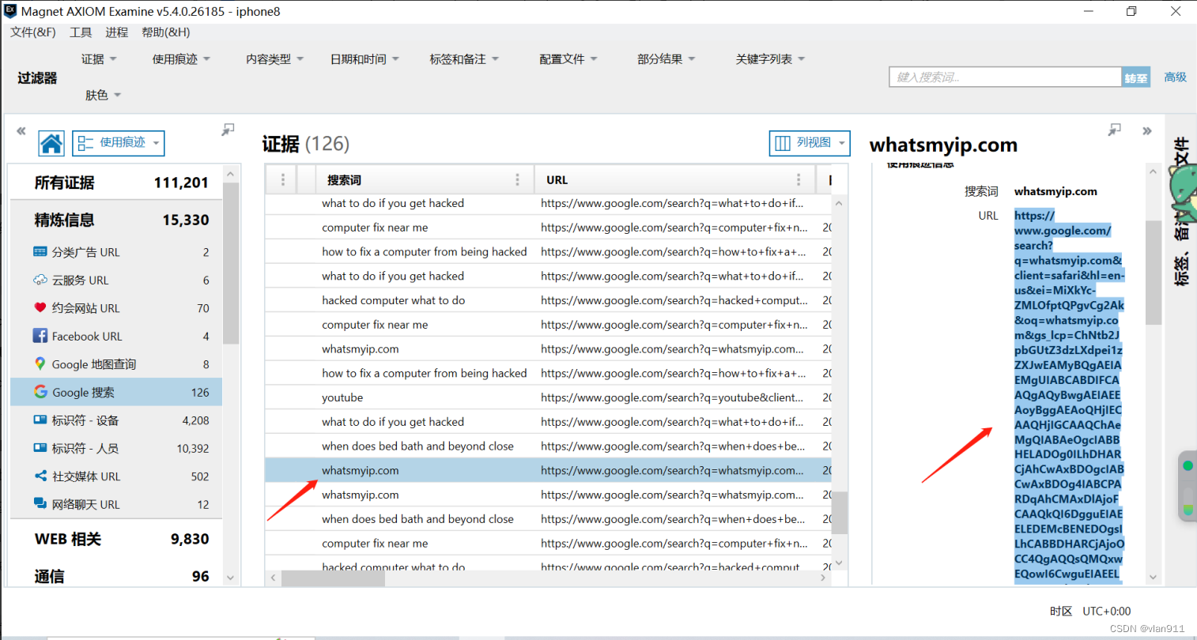Expand the Partial results filter
Image resolution: width=1197 pixels, height=640 pixels.
tap(666, 59)
